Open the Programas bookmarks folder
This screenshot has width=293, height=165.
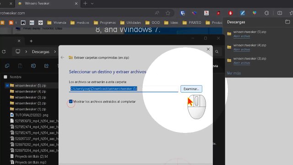pyautogui.click(x=105, y=22)
